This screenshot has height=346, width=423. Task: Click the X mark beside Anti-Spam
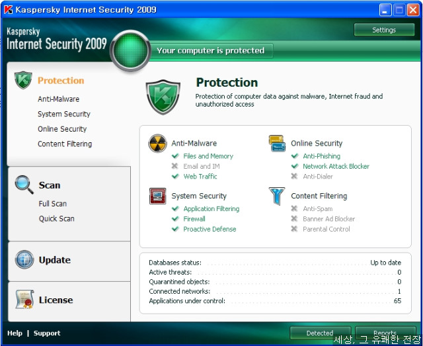point(294,208)
